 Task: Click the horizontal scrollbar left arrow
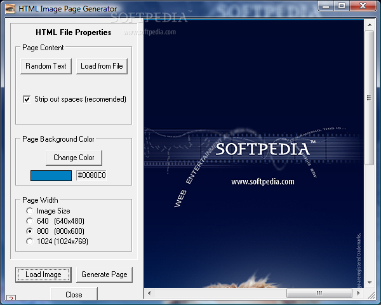(149, 294)
